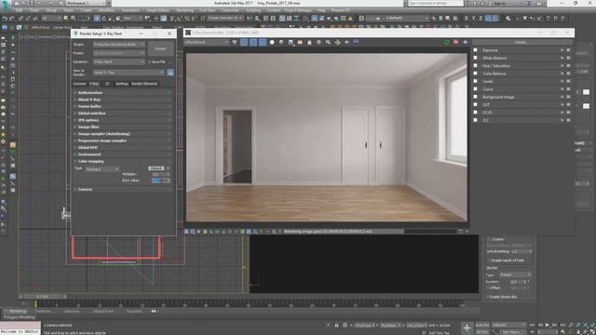Switch to alpha channel (white circle icon)
Image resolution: width=596 pixels, height=335 pixels.
pyautogui.click(x=272, y=42)
